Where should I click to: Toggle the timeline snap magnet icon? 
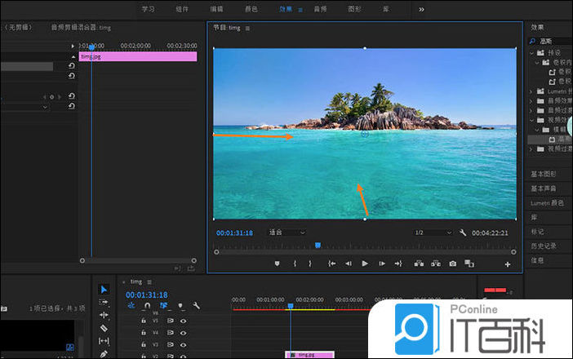click(x=148, y=306)
